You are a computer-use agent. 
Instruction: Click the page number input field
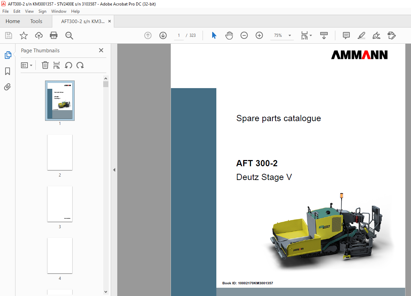[179, 35]
